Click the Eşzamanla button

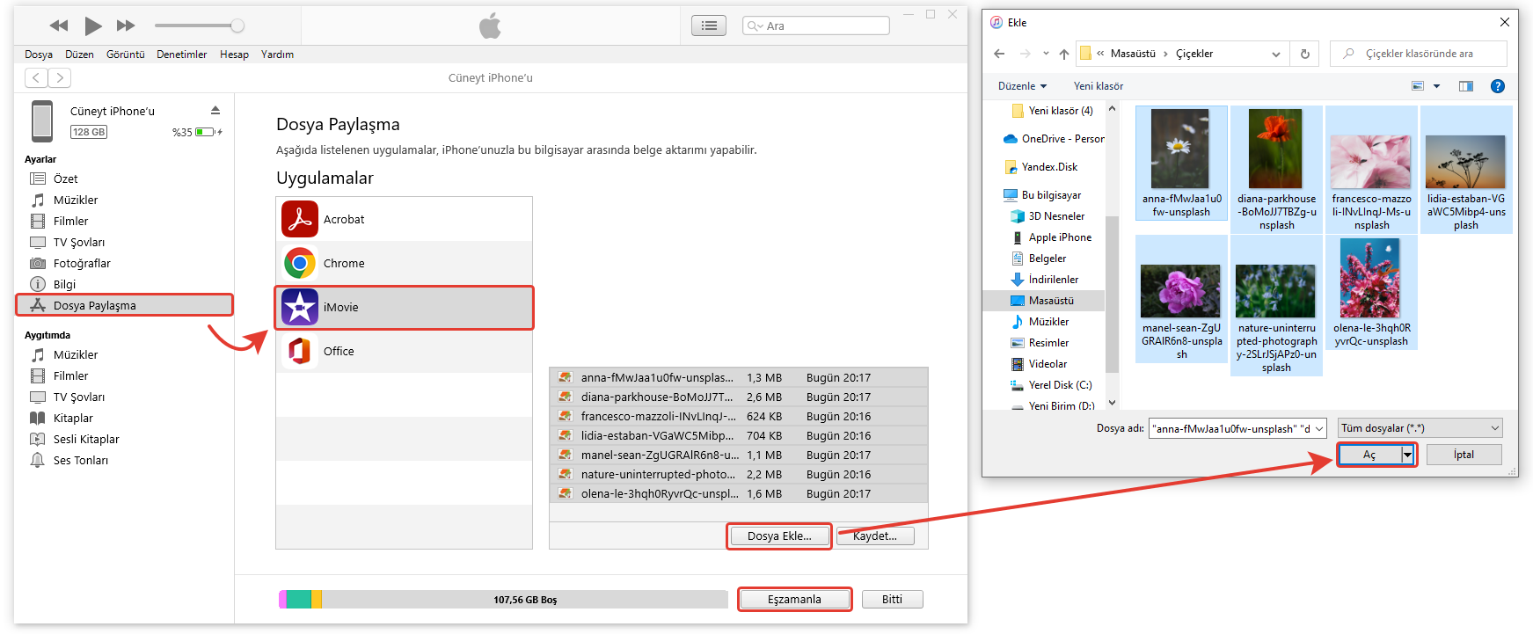coord(794,599)
